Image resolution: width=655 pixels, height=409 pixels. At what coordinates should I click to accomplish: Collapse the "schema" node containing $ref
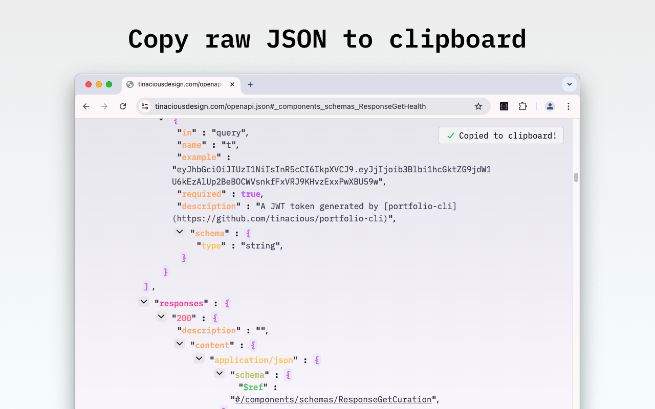click(x=220, y=373)
